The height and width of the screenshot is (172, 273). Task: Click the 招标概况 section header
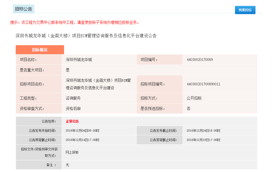(40, 49)
